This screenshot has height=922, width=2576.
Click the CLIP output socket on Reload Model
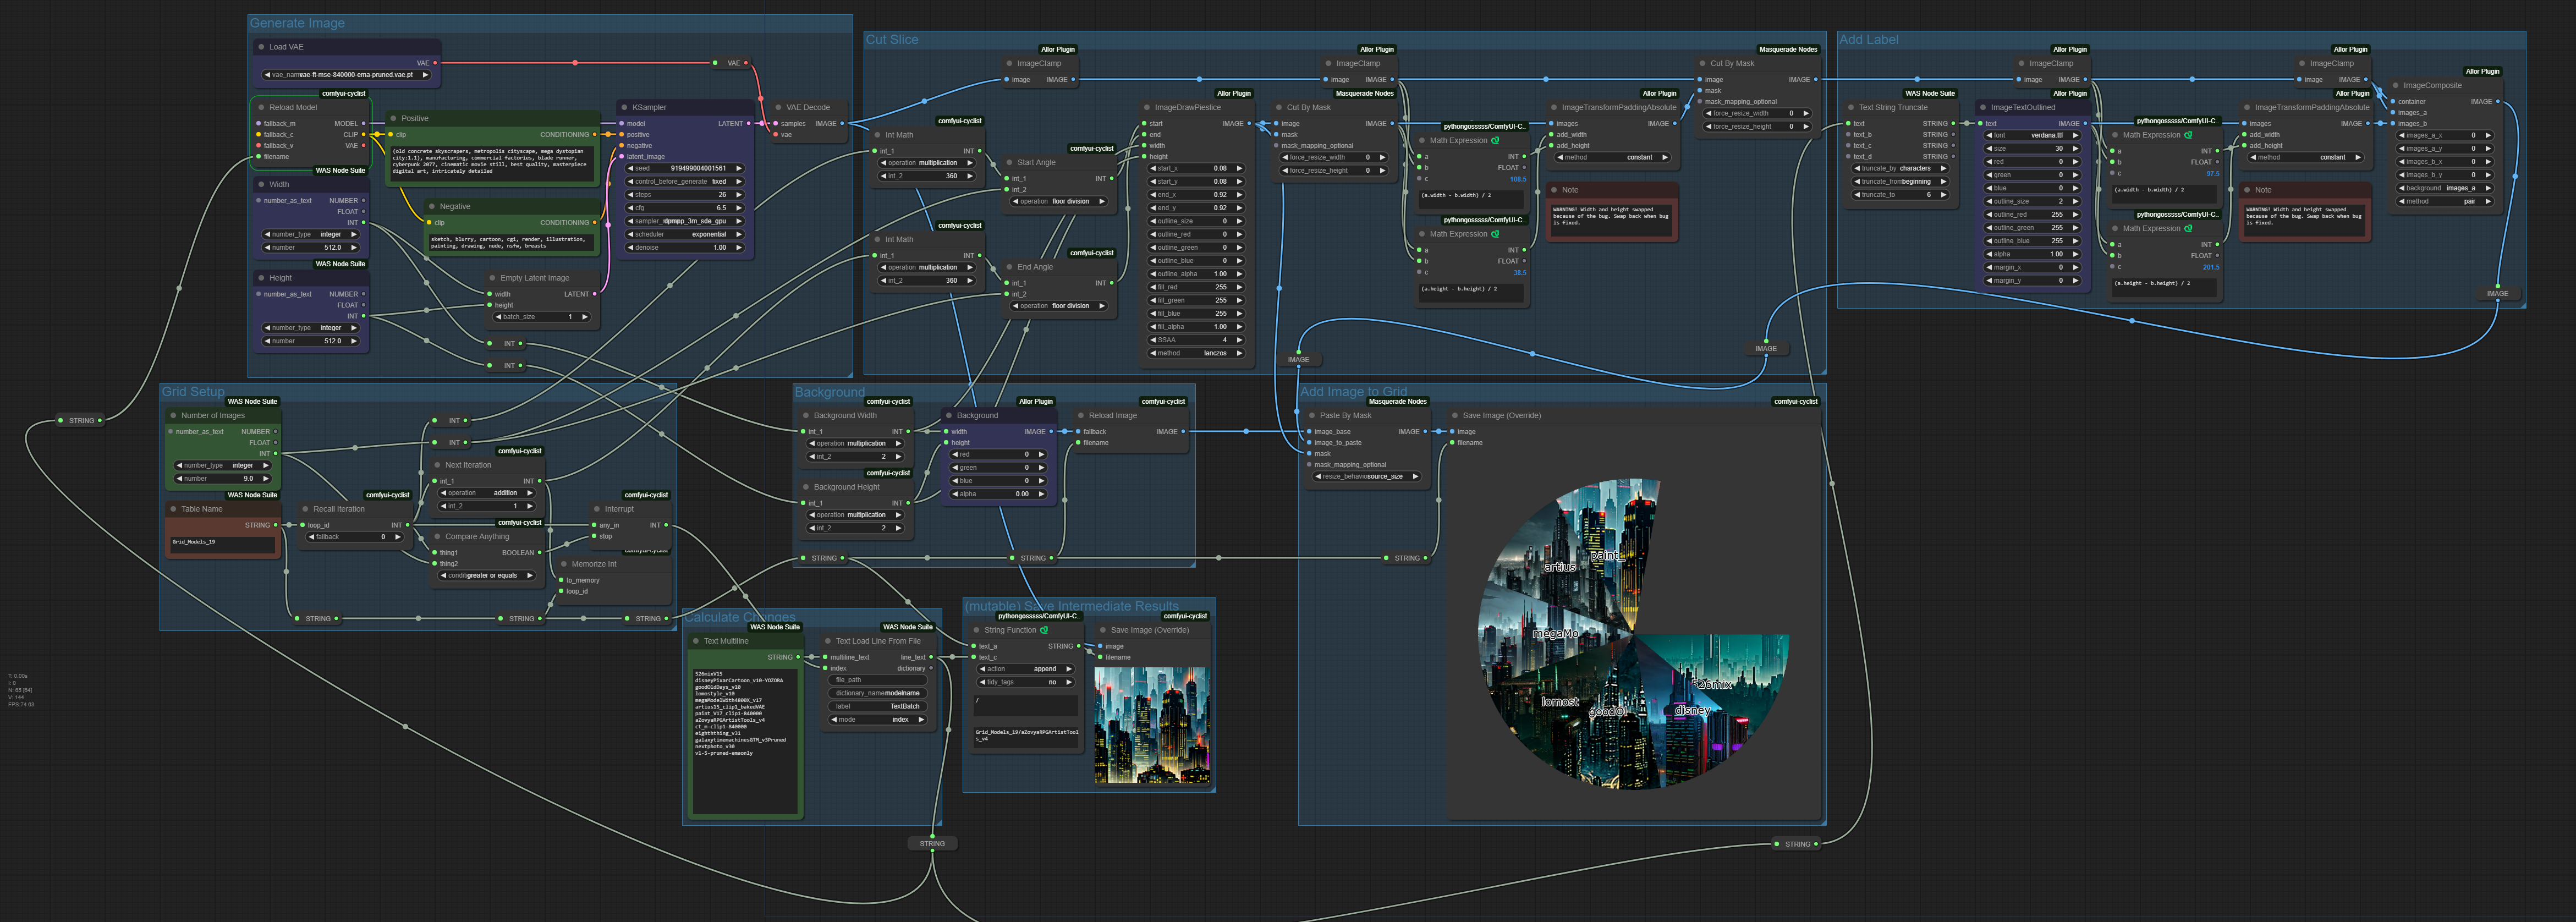tap(363, 135)
